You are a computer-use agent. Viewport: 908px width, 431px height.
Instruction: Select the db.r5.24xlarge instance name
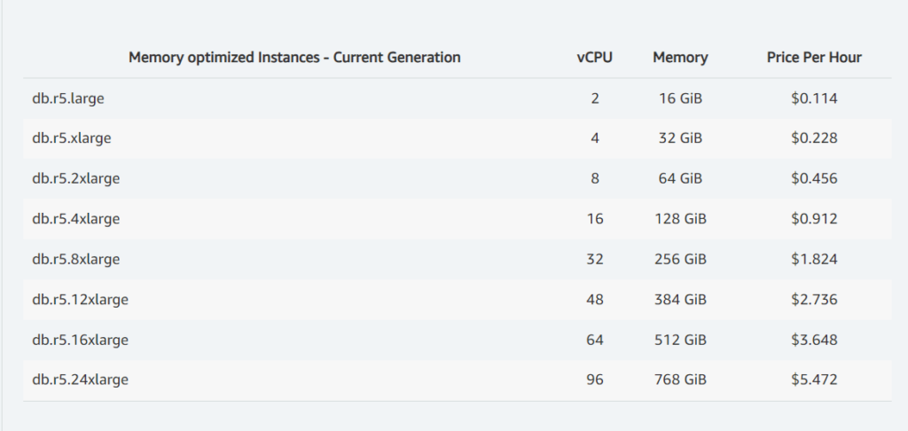(81, 380)
